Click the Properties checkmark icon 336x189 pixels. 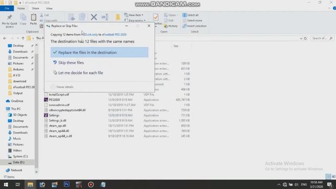coord(156,17)
